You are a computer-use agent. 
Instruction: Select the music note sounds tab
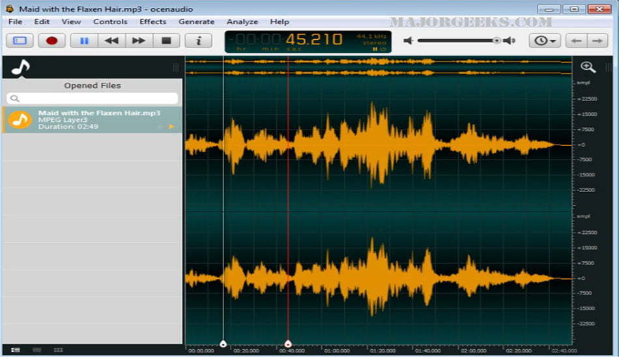21,66
